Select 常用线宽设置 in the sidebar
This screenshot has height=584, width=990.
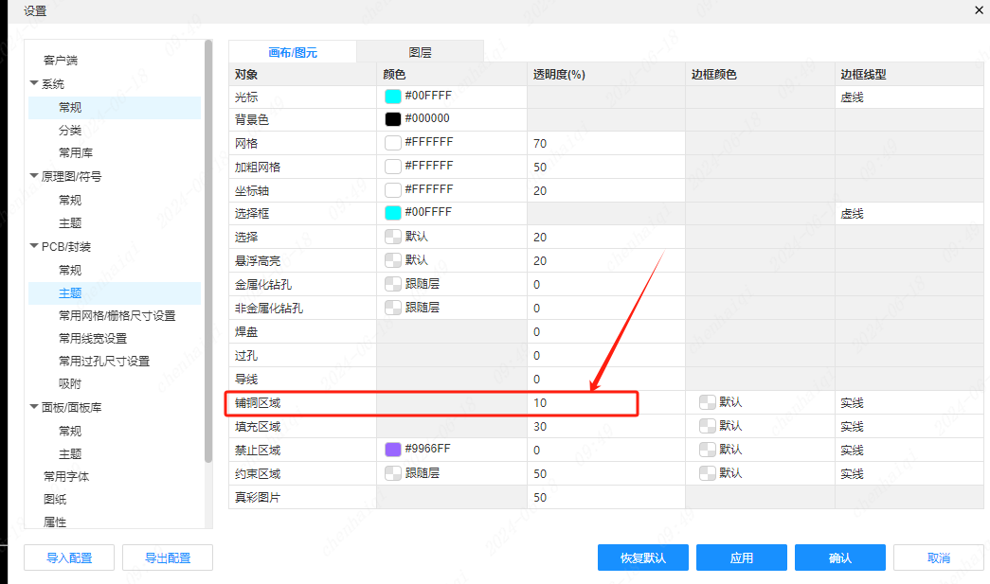(x=93, y=339)
